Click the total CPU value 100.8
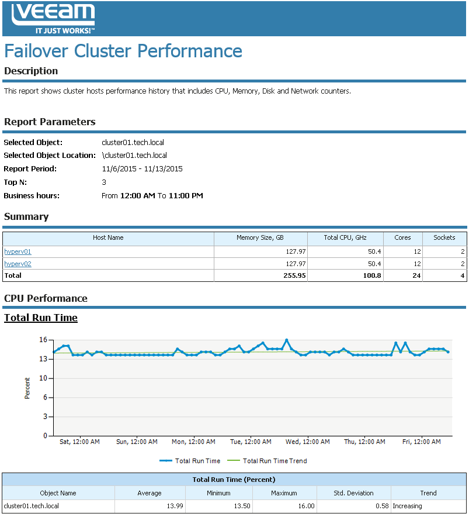The width and height of the screenshot is (469, 517). pyautogui.click(x=372, y=275)
